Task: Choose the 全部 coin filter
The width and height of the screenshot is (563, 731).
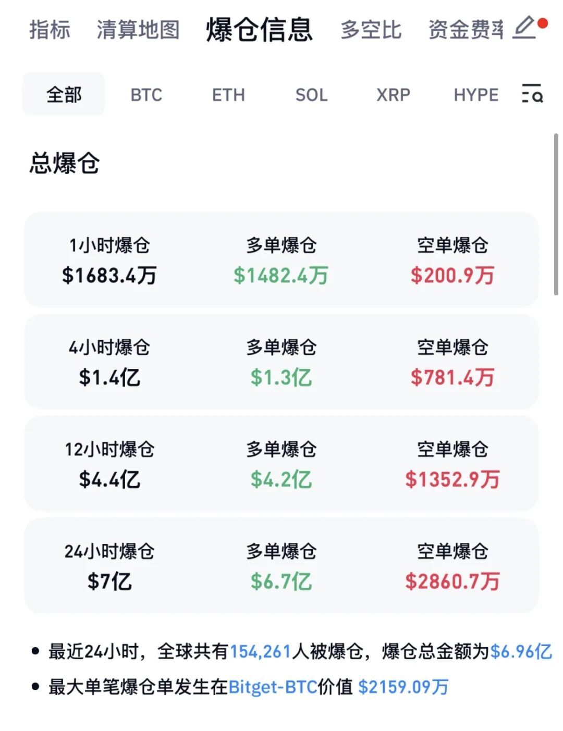Action: click(64, 94)
